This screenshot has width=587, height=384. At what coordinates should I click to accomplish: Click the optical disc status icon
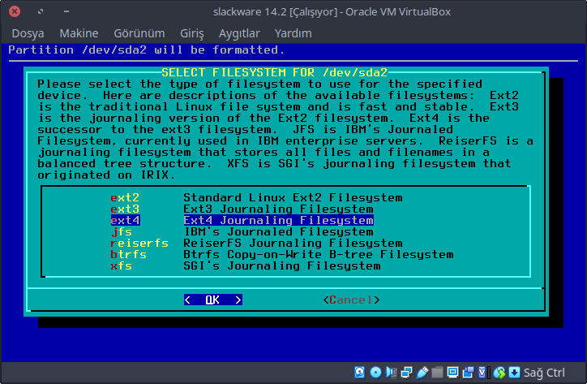(375, 373)
